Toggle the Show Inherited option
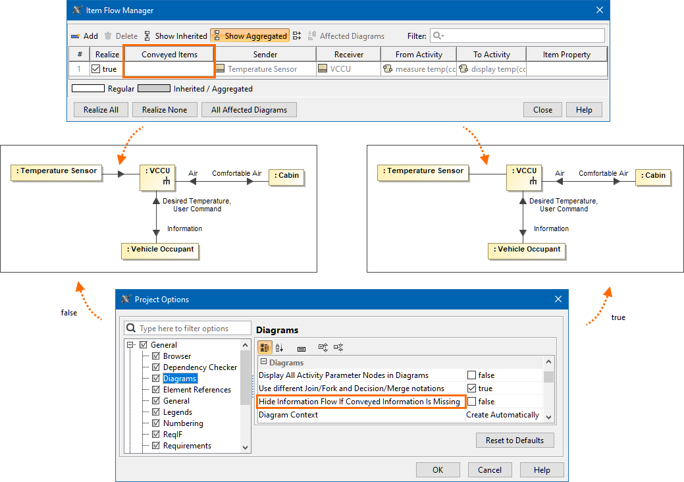This screenshot has height=482, width=684. point(175,36)
